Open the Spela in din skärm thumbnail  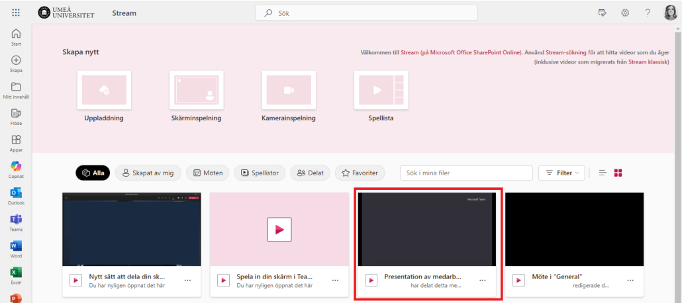coord(279,229)
